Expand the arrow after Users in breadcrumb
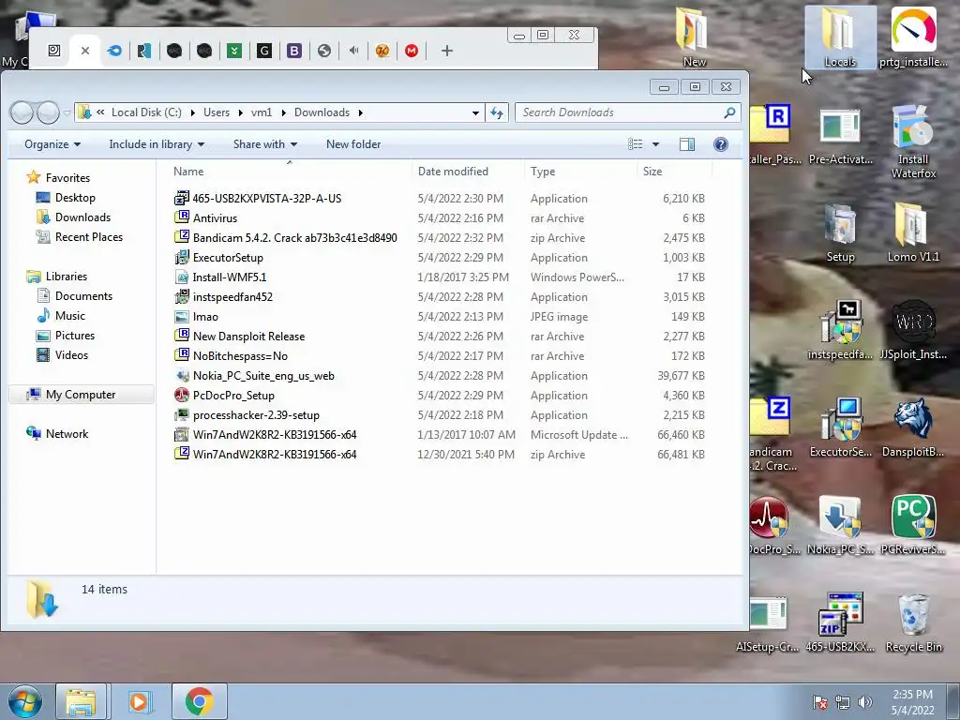 click(240, 112)
